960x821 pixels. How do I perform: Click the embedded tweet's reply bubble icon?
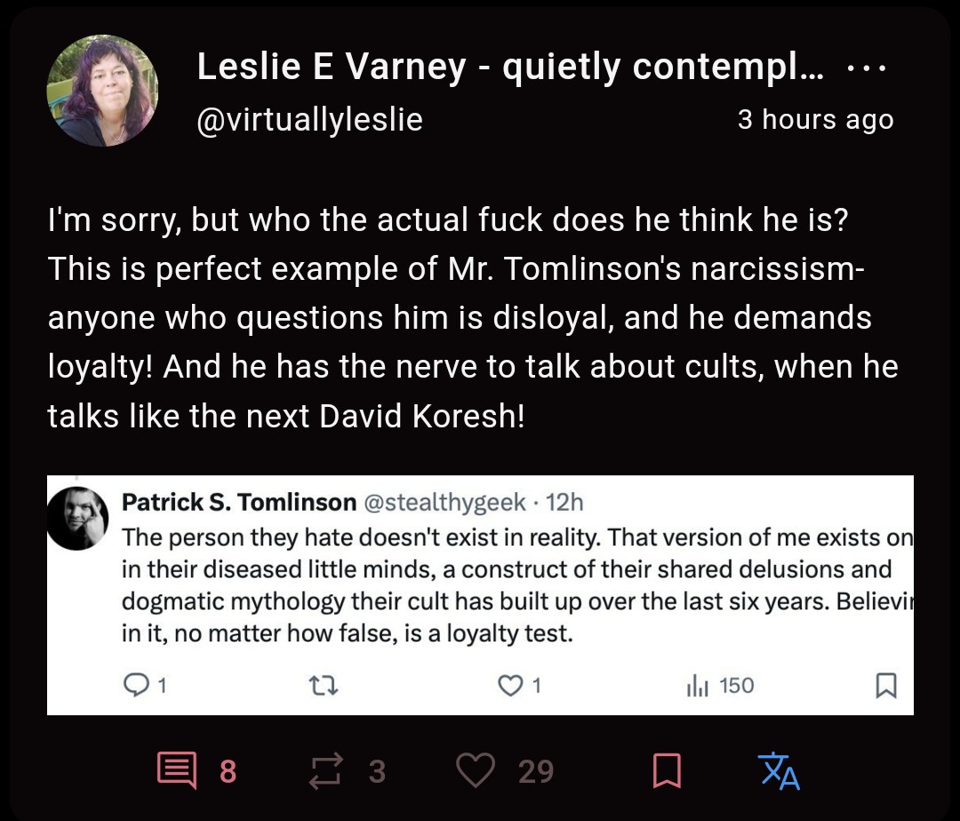135,685
